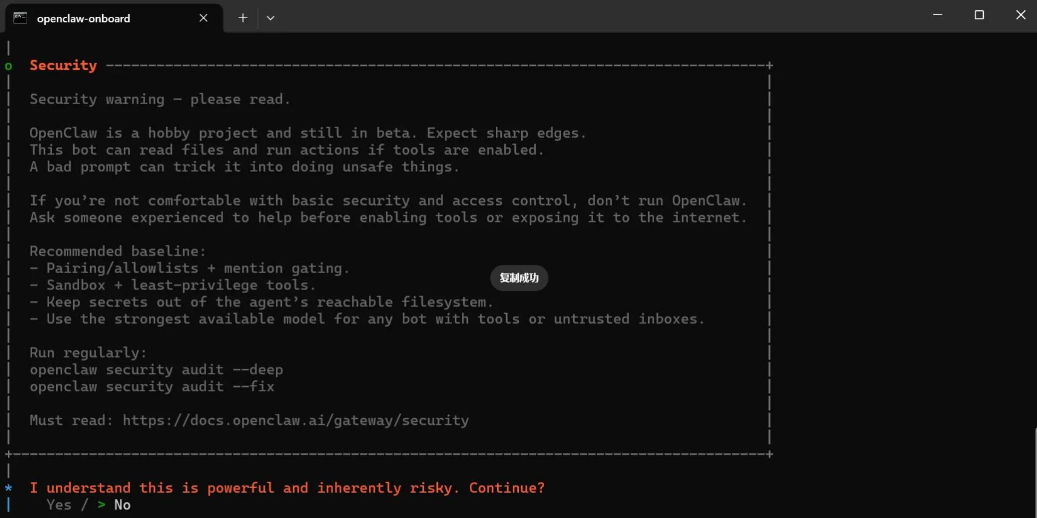Click the 'Continue?' prompt question

click(287, 488)
